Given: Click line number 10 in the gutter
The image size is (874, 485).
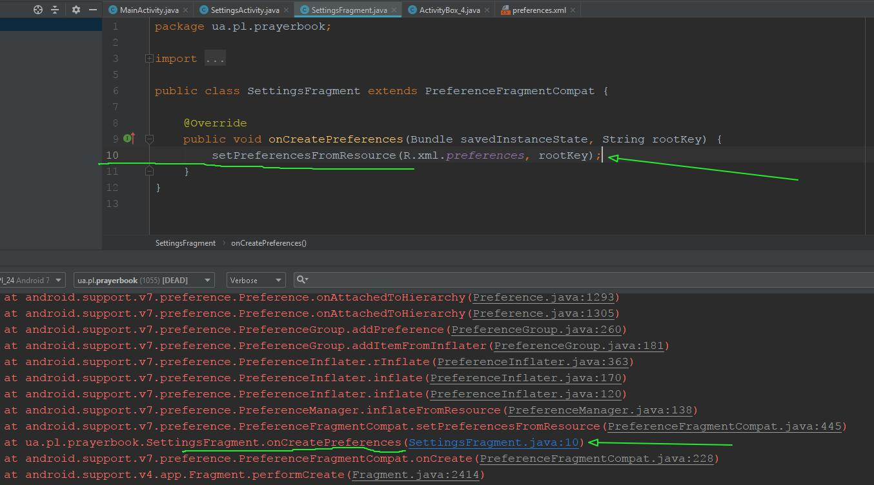Looking at the screenshot, I should pyautogui.click(x=112, y=155).
